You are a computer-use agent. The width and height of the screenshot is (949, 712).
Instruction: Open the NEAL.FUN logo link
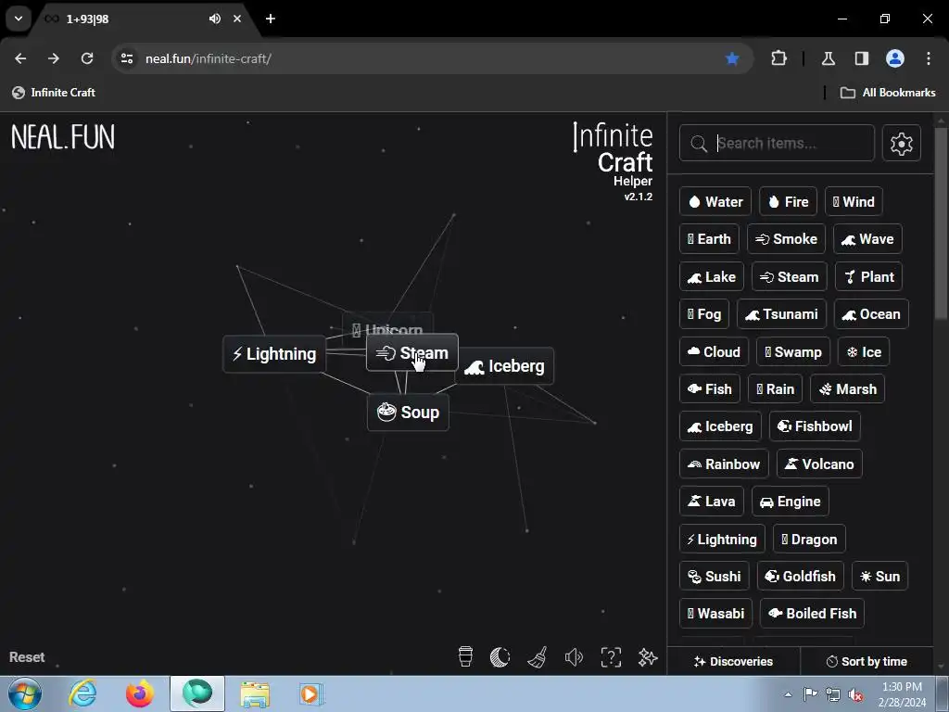(63, 137)
